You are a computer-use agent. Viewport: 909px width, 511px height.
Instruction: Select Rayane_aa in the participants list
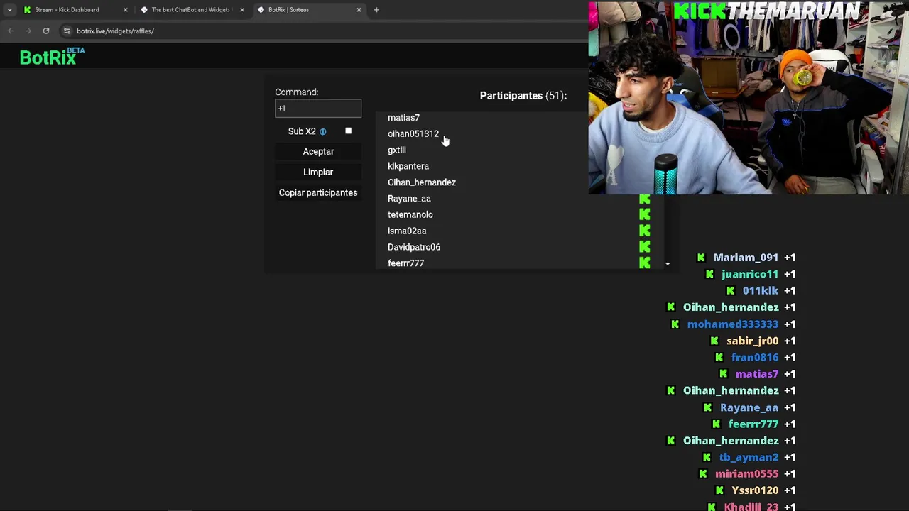pos(409,199)
